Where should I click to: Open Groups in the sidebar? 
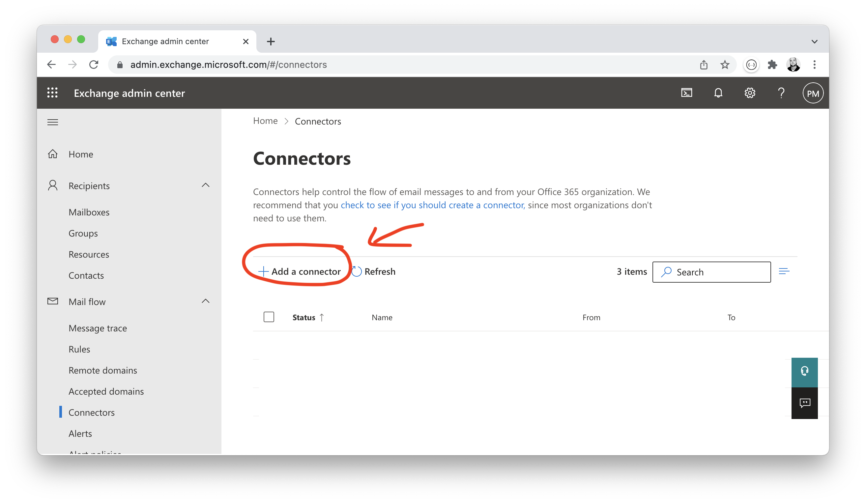click(83, 233)
